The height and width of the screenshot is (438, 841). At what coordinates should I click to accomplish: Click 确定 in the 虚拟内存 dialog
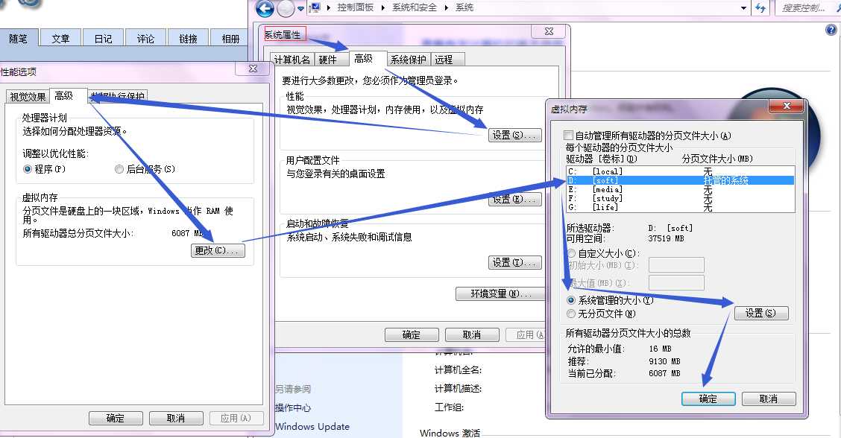pos(708,399)
